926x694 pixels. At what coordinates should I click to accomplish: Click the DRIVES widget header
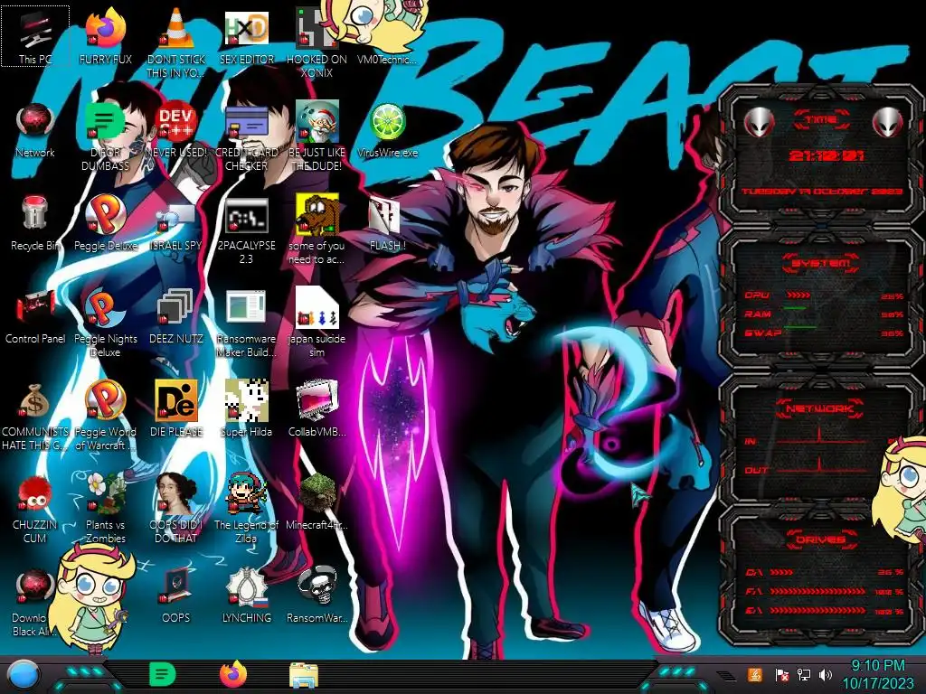821,539
